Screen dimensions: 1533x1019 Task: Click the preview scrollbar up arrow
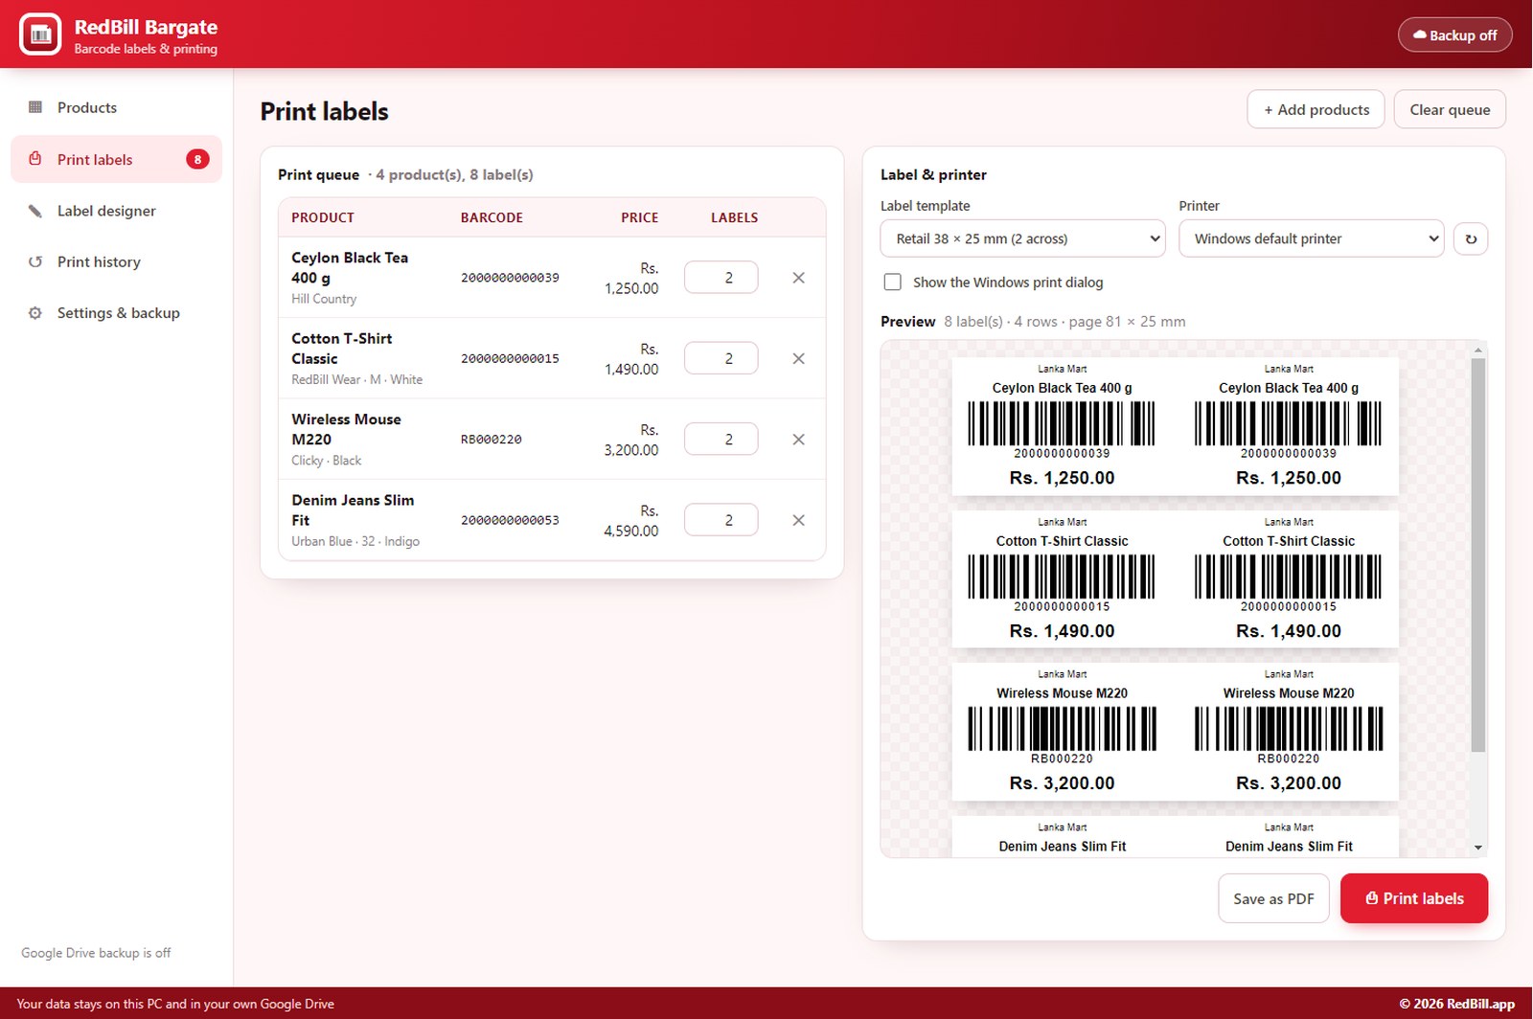pyautogui.click(x=1477, y=350)
